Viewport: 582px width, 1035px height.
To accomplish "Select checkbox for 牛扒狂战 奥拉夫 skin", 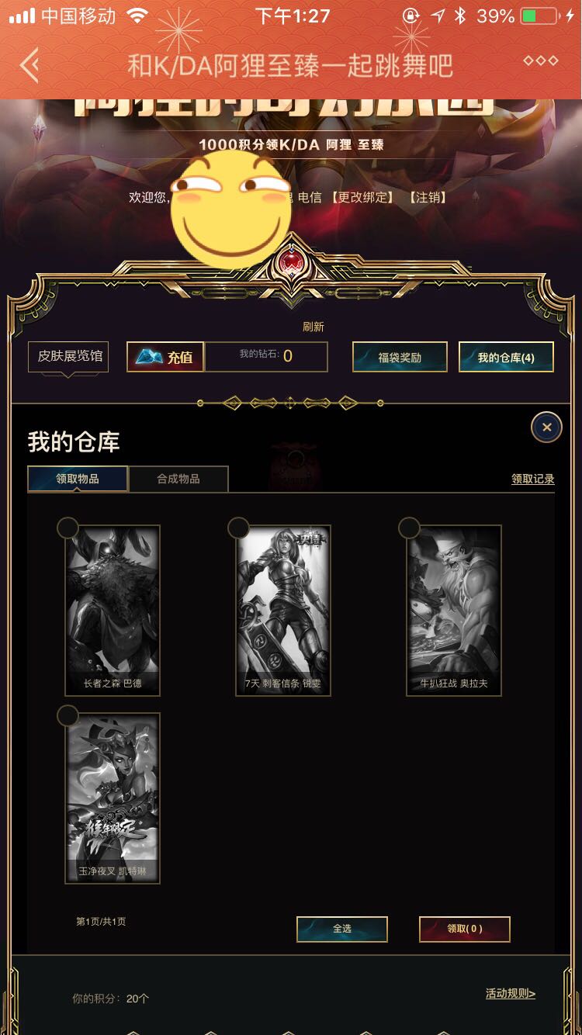I will (x=409, y=528).
